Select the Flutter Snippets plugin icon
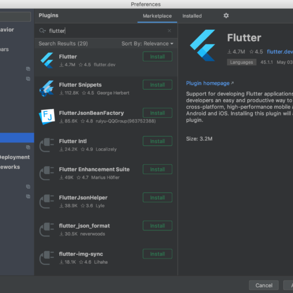 click(x=47, y=88)
